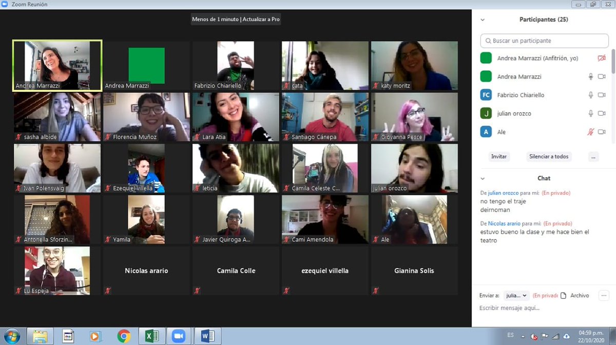Select Ivan Polensvaig's video tile
The height and width of the screenshot is (345, 616).
point(57,168)
